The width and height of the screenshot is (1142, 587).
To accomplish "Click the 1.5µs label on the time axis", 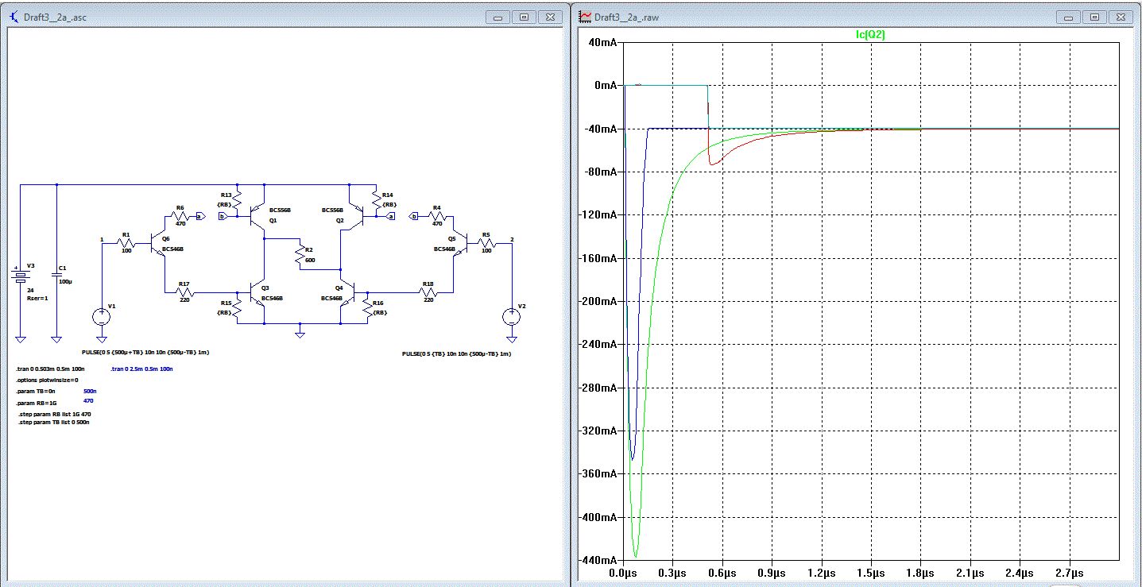I will 871,573.
